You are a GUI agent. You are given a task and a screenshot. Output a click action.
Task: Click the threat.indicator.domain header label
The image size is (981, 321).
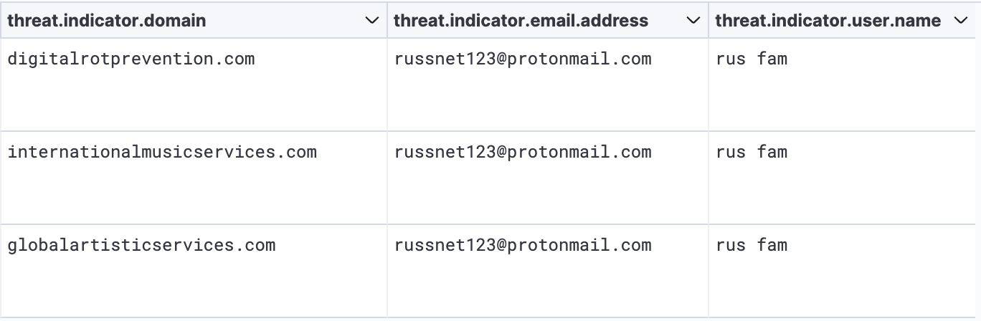(x=106, y=21)
